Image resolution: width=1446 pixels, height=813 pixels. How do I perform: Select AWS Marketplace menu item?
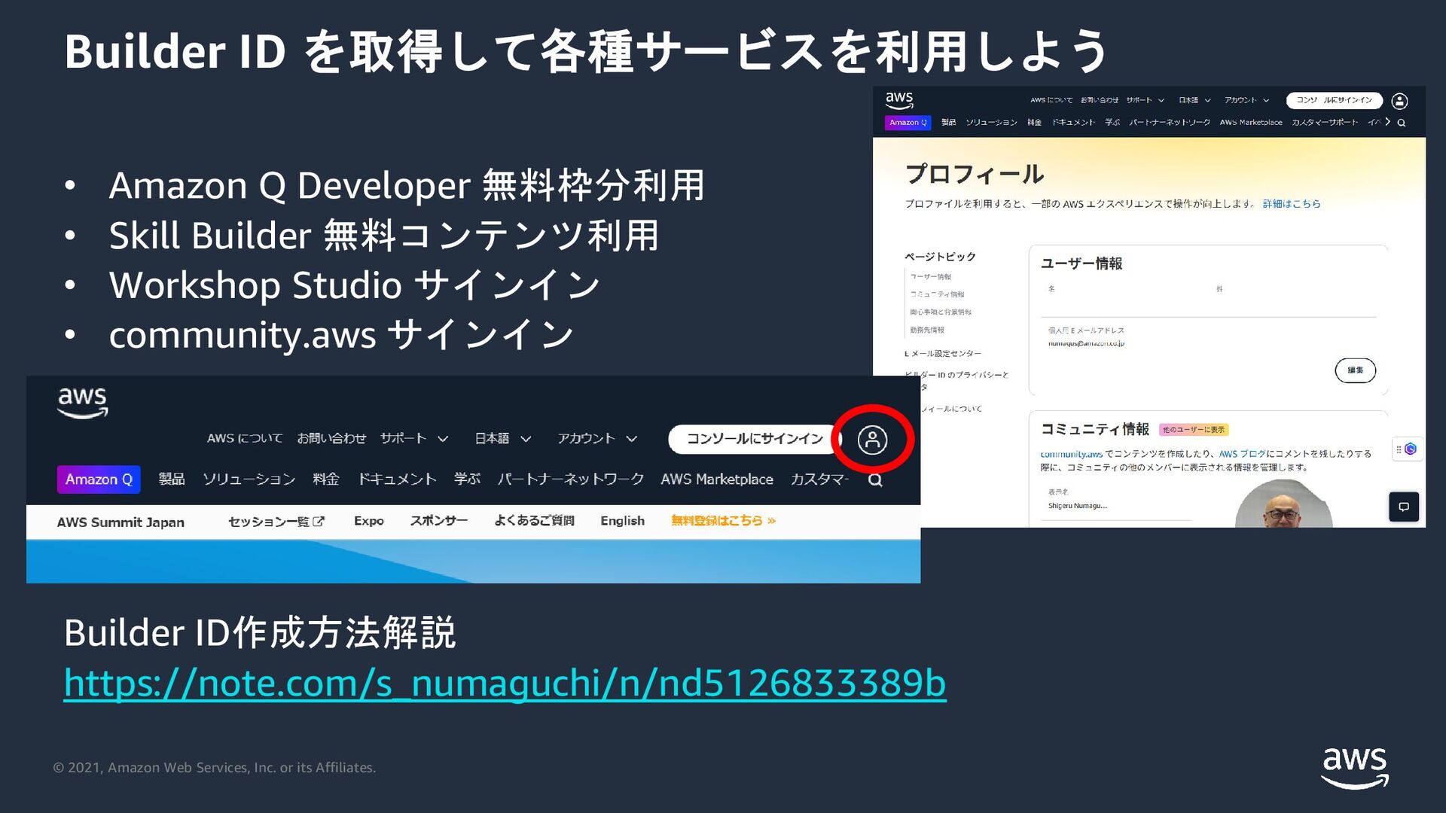tap(716, 480)
